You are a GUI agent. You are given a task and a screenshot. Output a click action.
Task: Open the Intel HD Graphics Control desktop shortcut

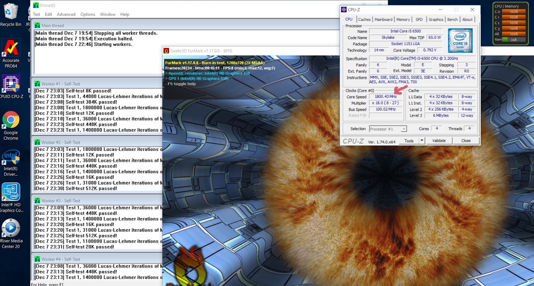tap(11, 198)
